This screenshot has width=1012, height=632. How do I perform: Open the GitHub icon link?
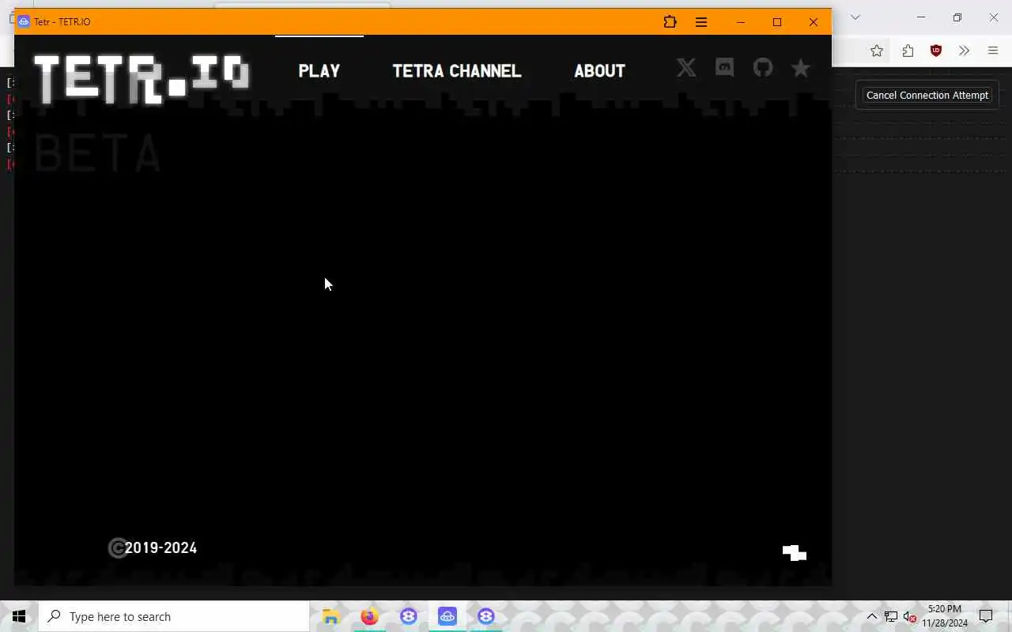pyautogui.click(x=762, y=68)
